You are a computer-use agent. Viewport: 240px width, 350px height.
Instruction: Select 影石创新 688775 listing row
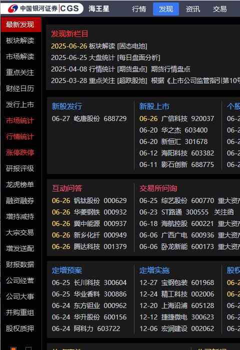(x=177, y=164)
